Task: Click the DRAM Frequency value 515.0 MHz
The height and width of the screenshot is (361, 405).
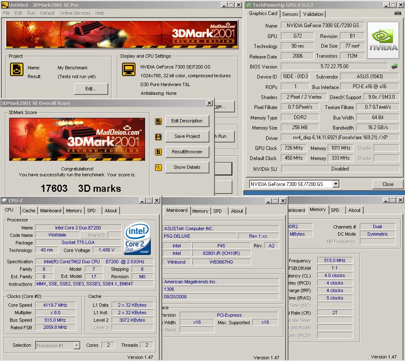Action: [x=335, y=261]
